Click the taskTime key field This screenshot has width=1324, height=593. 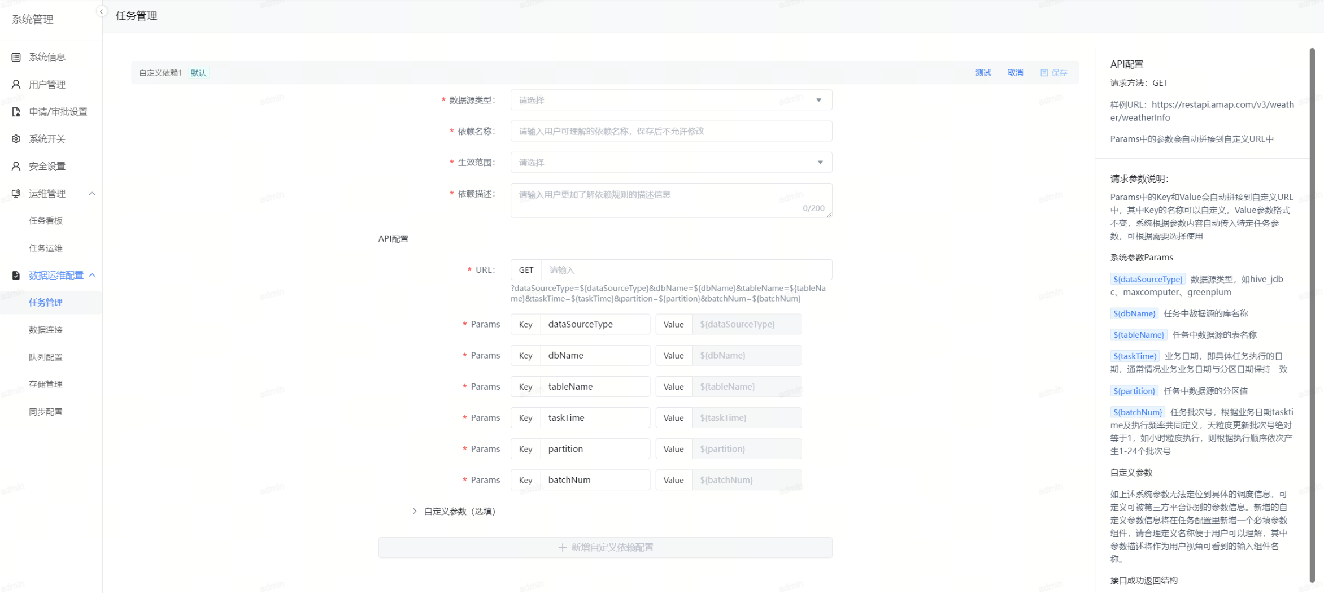point(595,417)
